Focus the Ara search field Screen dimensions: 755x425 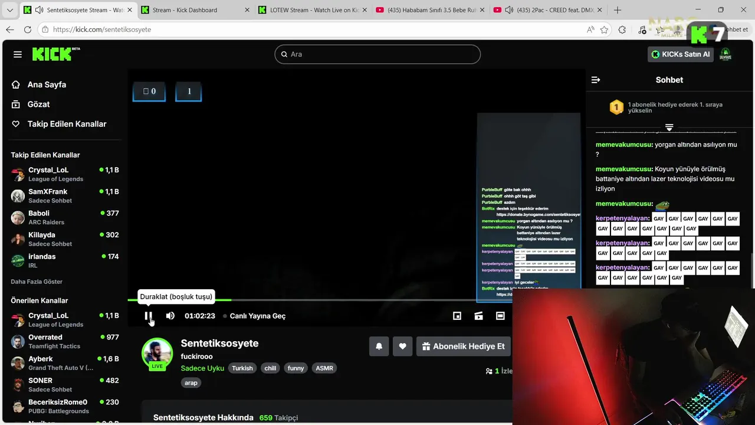click(x=377, y=54)
